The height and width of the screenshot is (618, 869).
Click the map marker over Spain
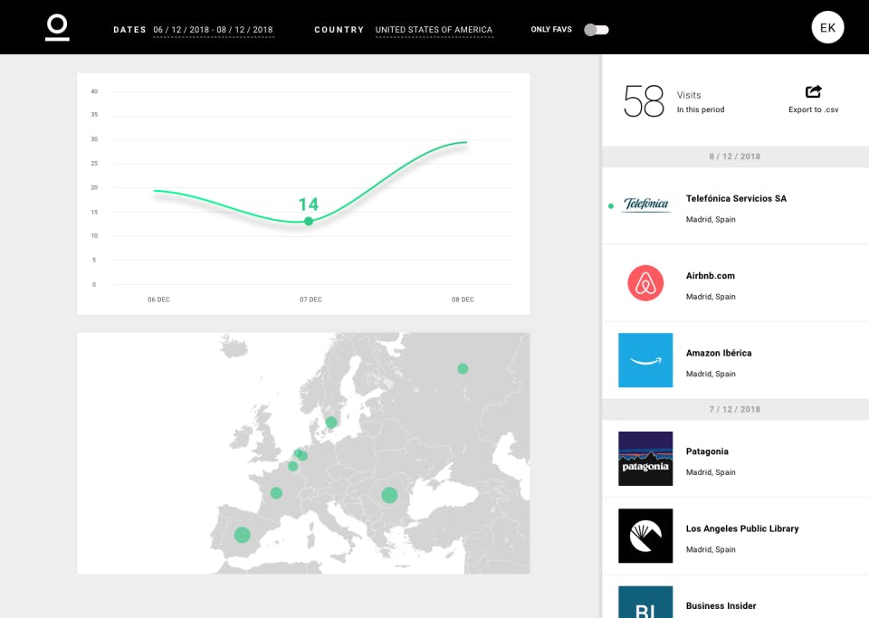[243, 535]
